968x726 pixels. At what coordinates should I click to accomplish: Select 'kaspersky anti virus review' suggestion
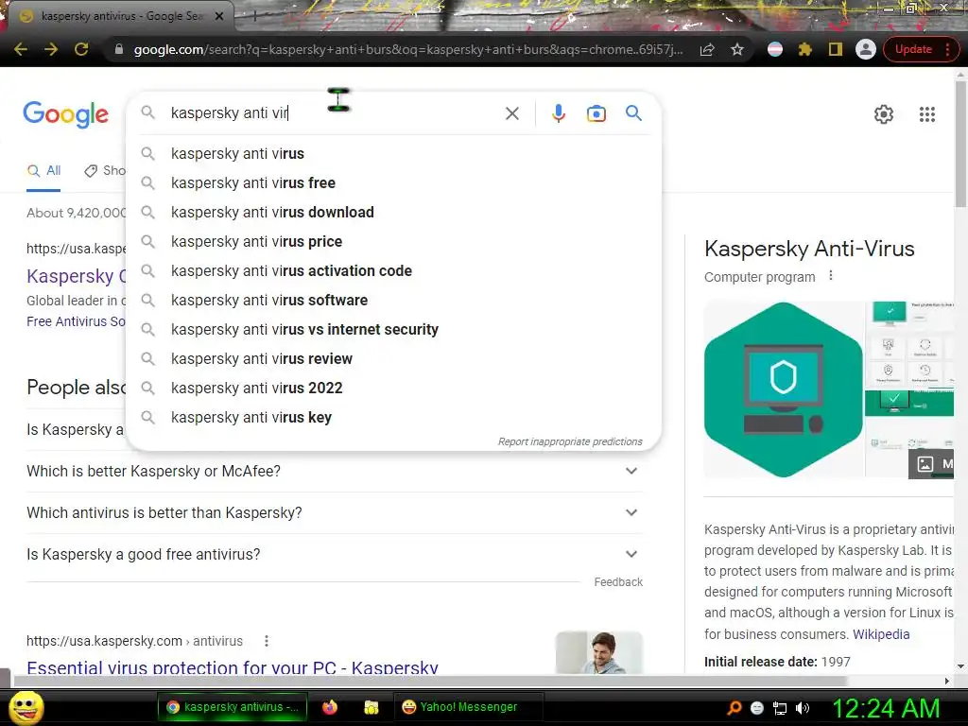tap(393, 358)
